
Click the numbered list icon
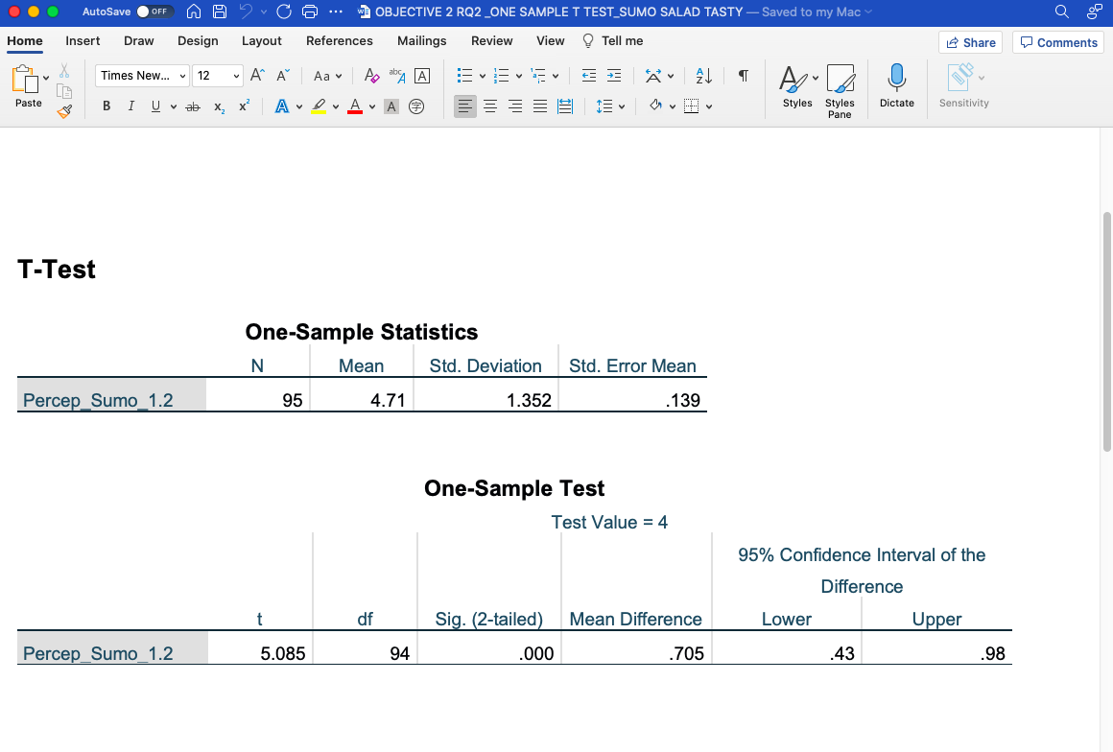point(501,75)
